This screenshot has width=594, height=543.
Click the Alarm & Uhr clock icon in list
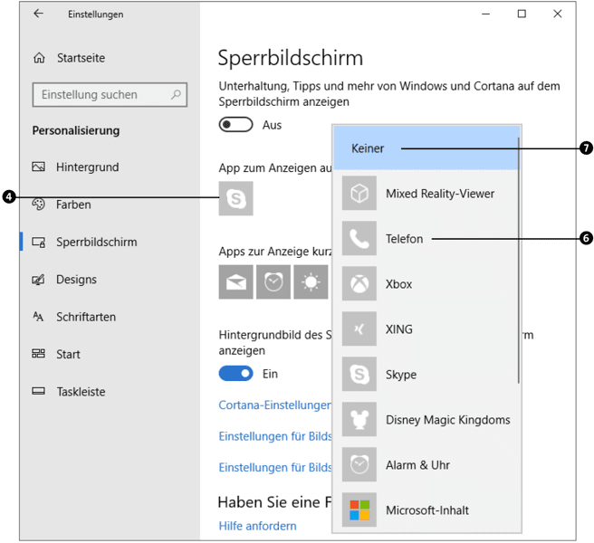coord(359,464)
